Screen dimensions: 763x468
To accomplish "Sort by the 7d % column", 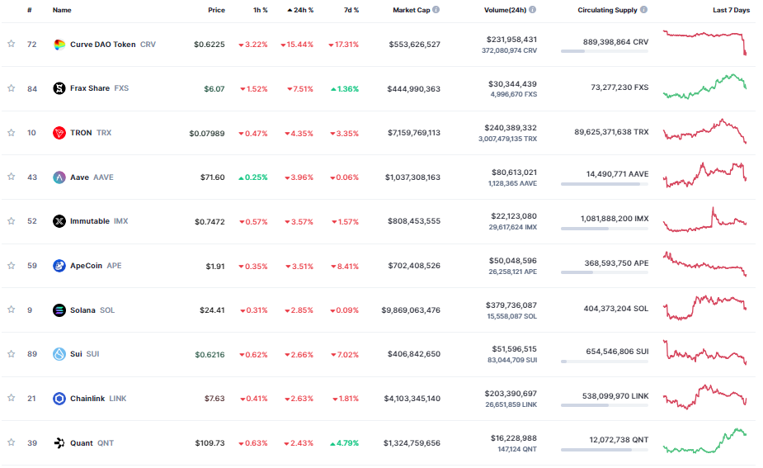I will point(351,10).
